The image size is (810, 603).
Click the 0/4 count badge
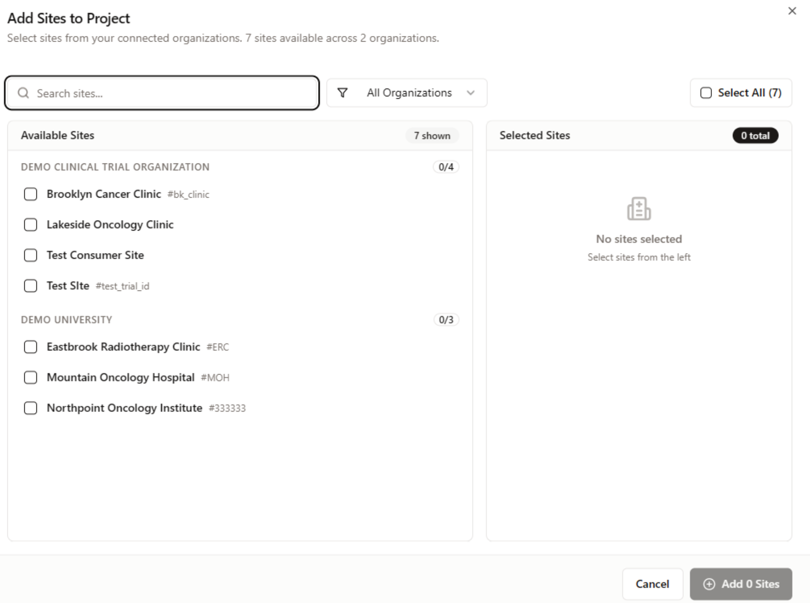446,167
